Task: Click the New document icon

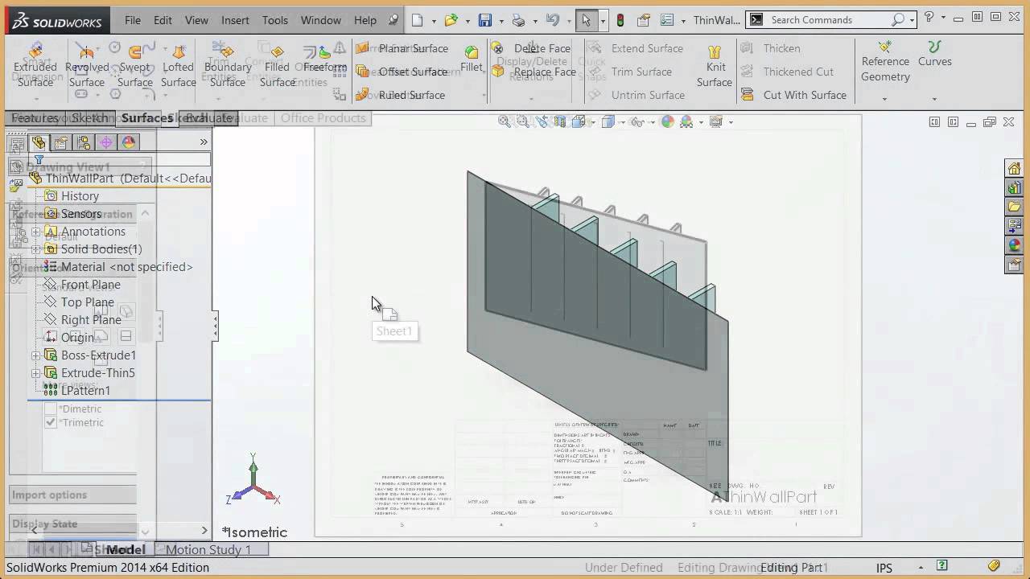Action: pos(417,20)
